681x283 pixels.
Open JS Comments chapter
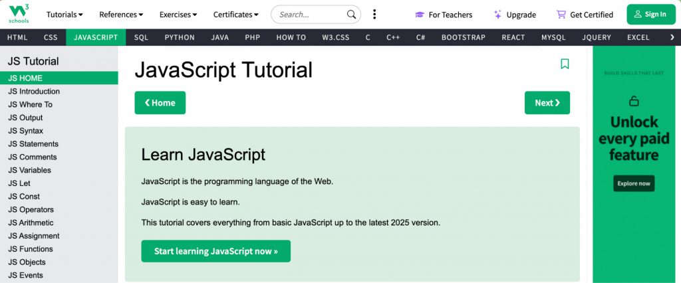(59, 157)
